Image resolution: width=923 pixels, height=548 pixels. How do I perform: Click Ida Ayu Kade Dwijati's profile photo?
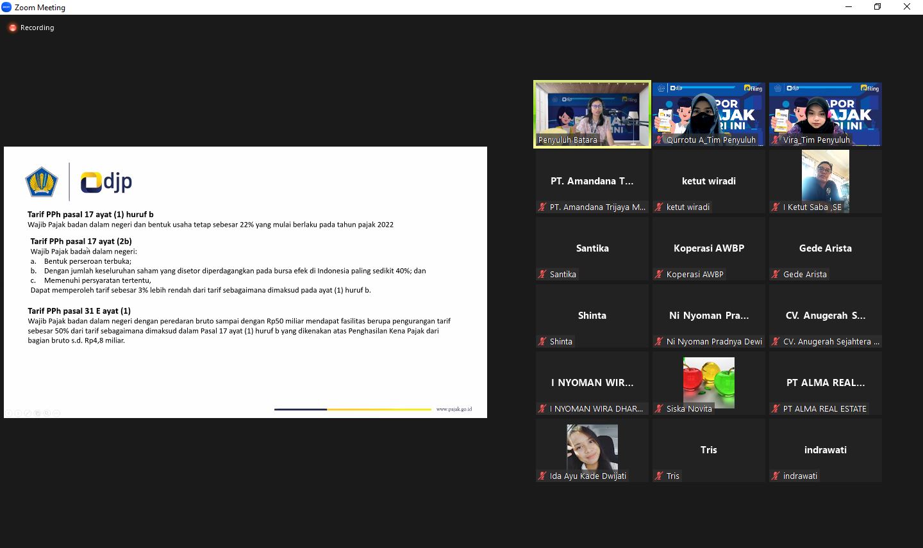(x=592, y=447)
